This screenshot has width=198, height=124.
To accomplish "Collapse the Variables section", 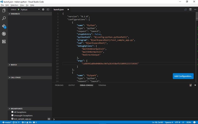I will [30, 14].
